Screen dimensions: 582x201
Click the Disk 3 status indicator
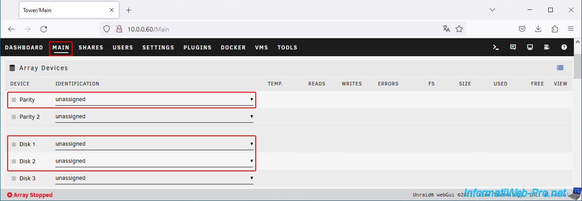click(14, 179)
